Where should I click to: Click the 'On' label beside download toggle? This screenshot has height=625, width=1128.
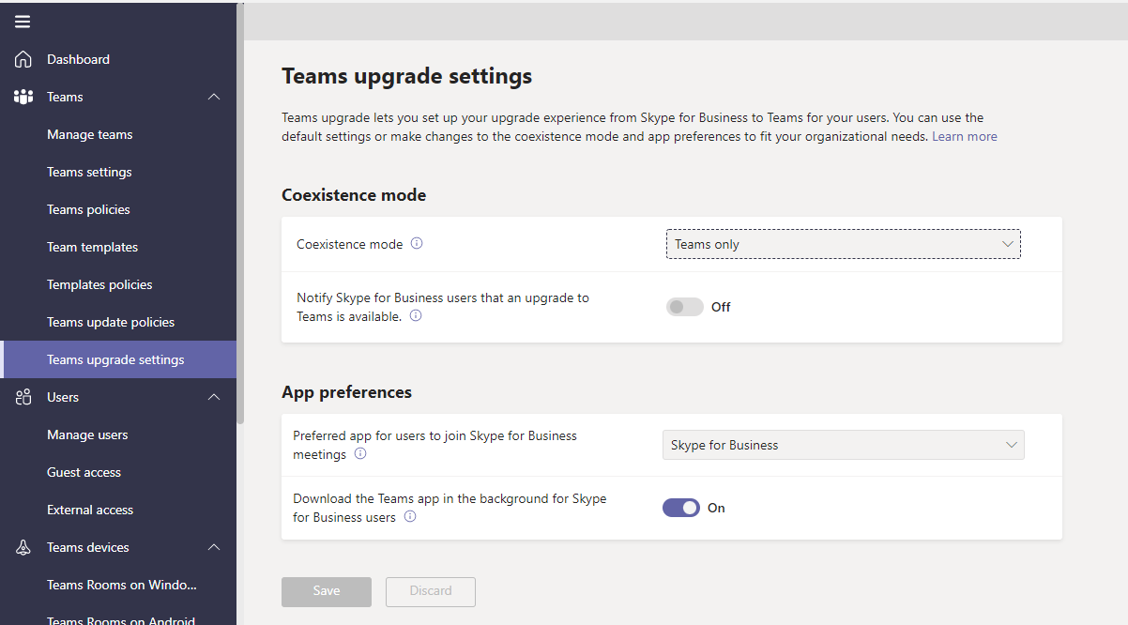pos(716,508)
